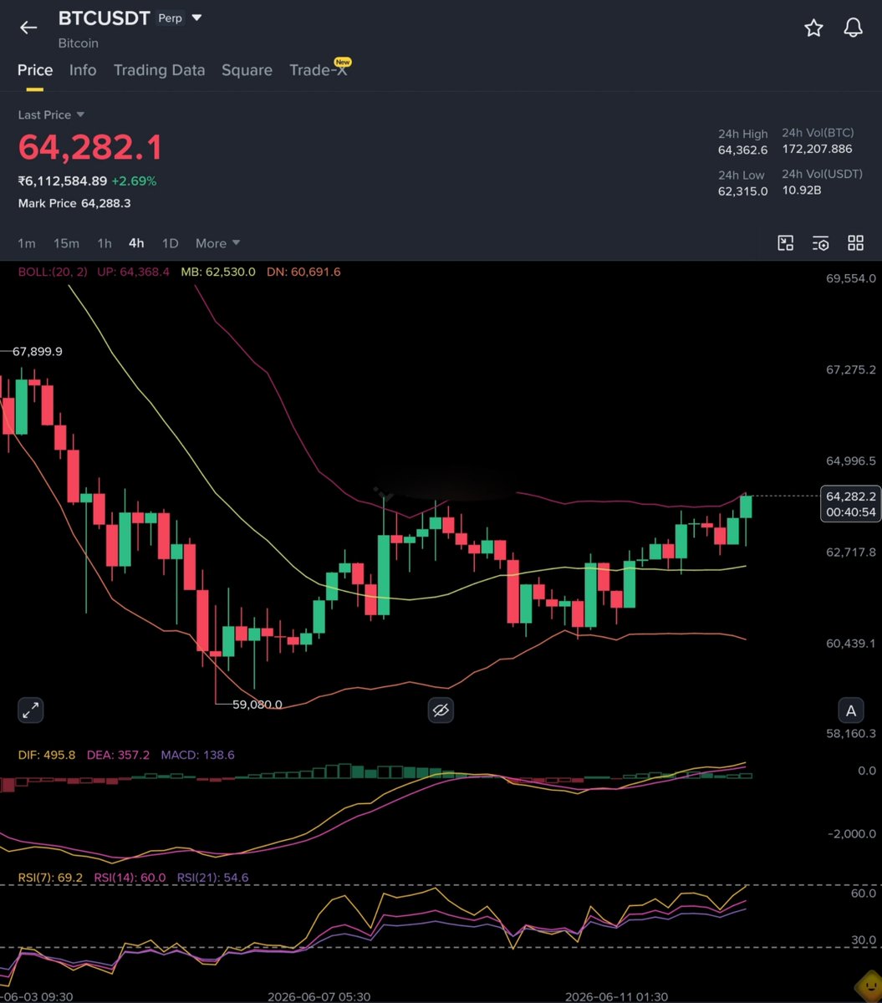Switch to the Price tab

point(35,70)
